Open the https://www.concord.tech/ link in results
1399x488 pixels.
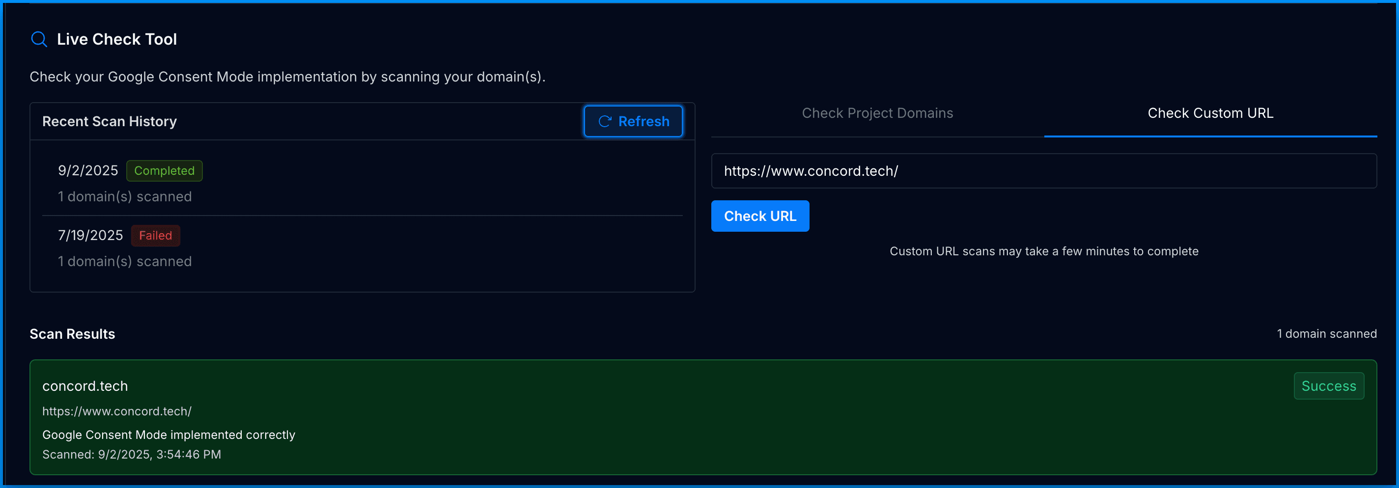pyautogui.click(x=117, y=411)
